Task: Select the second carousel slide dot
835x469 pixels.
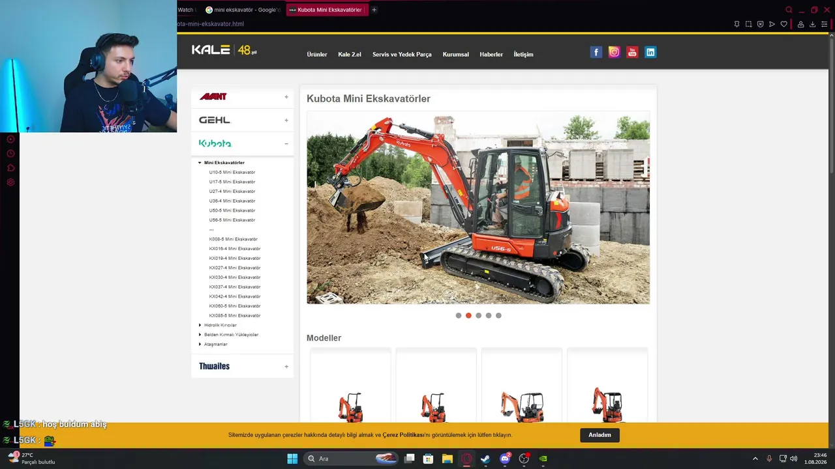Action: (468, 316)
